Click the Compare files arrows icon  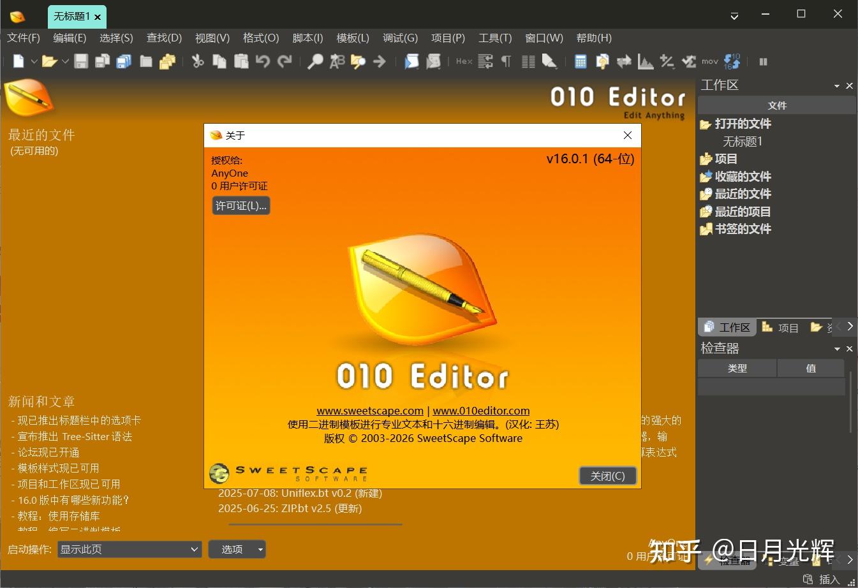(624, 61)
